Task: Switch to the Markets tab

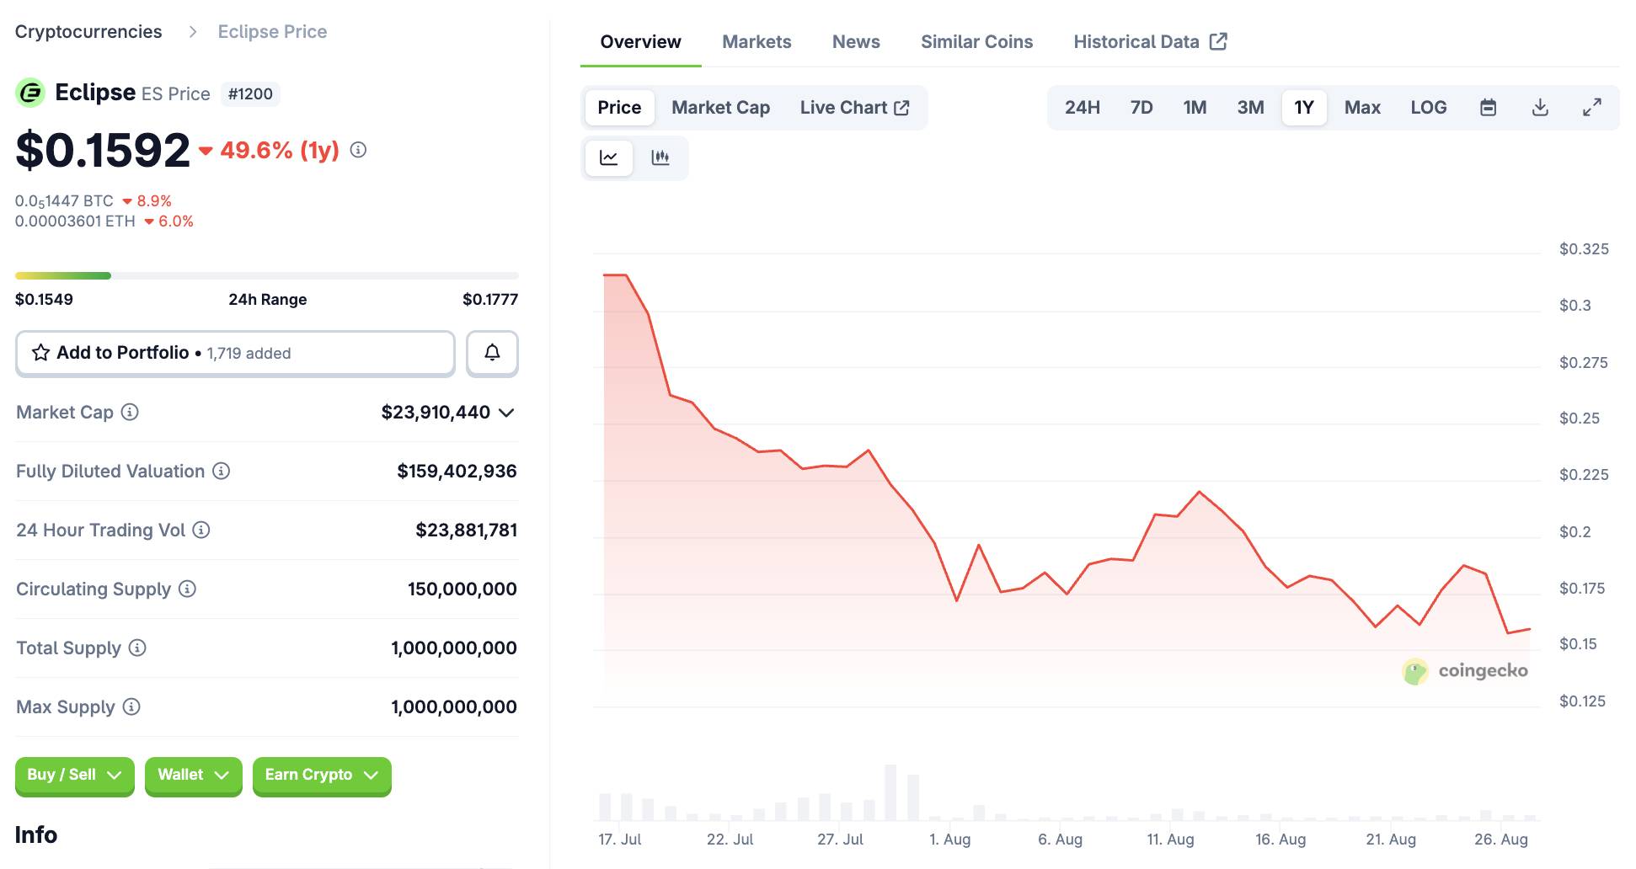Action: pos(757,42)
